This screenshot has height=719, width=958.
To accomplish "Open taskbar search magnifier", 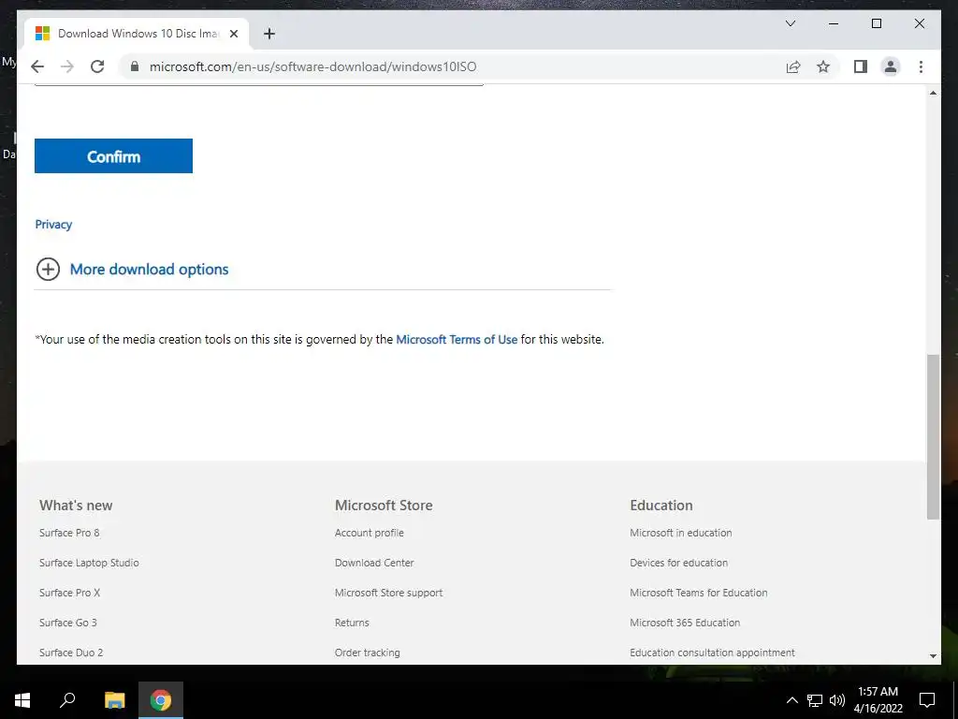I will [x=67, y=700].
